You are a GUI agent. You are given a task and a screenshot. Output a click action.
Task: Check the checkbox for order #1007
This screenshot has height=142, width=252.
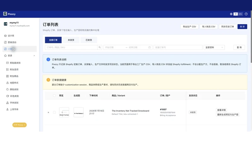point(54,112)
